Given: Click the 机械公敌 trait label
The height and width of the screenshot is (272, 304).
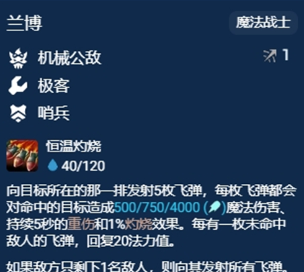Looking at the screenshot, I should [x=69, y=58].
